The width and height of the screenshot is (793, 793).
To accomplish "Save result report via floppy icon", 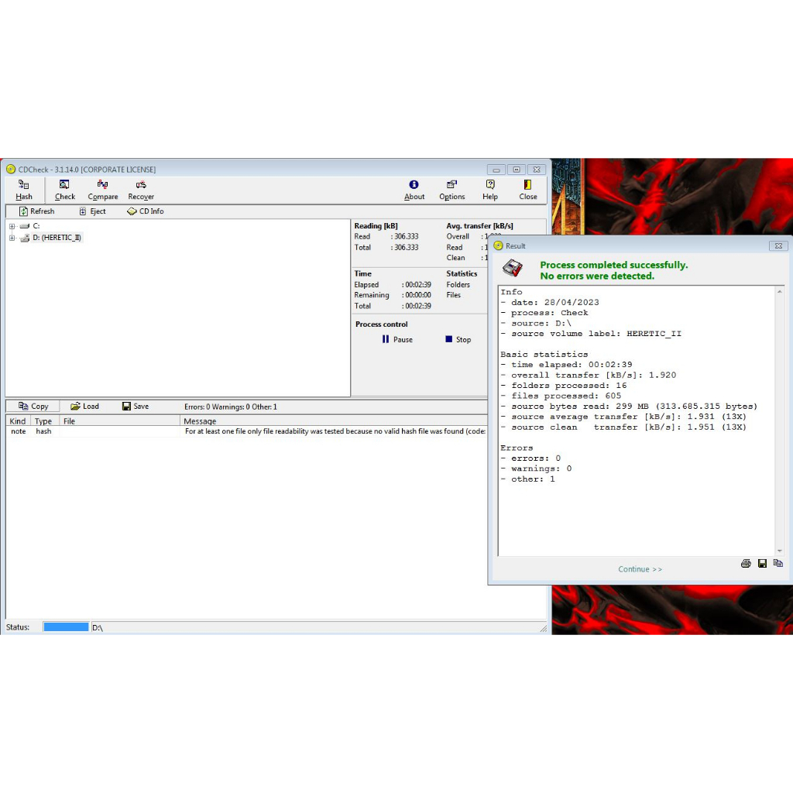I will [762, 563].
